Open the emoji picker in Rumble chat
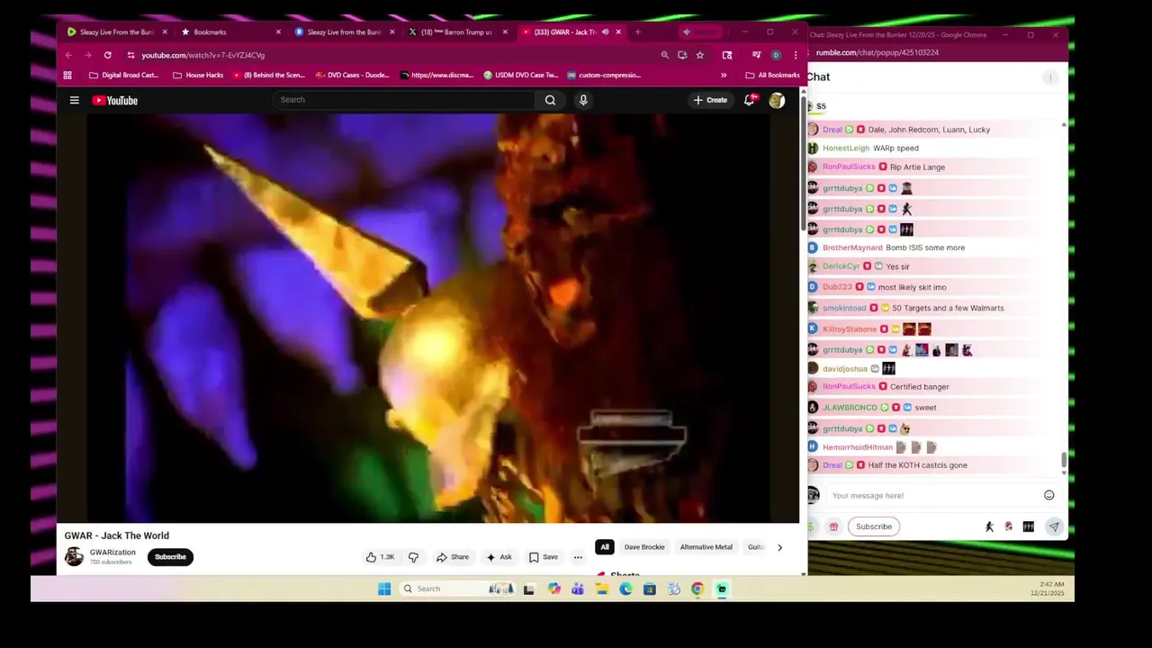The height and width of the screenshot is (648, 1152). [1048, 495]
